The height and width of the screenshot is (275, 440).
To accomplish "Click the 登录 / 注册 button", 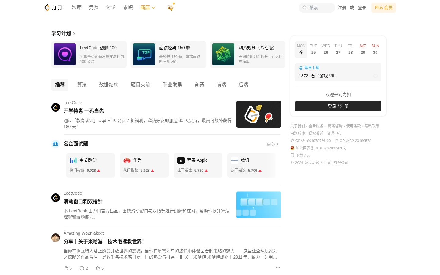I will coord(338,106).
